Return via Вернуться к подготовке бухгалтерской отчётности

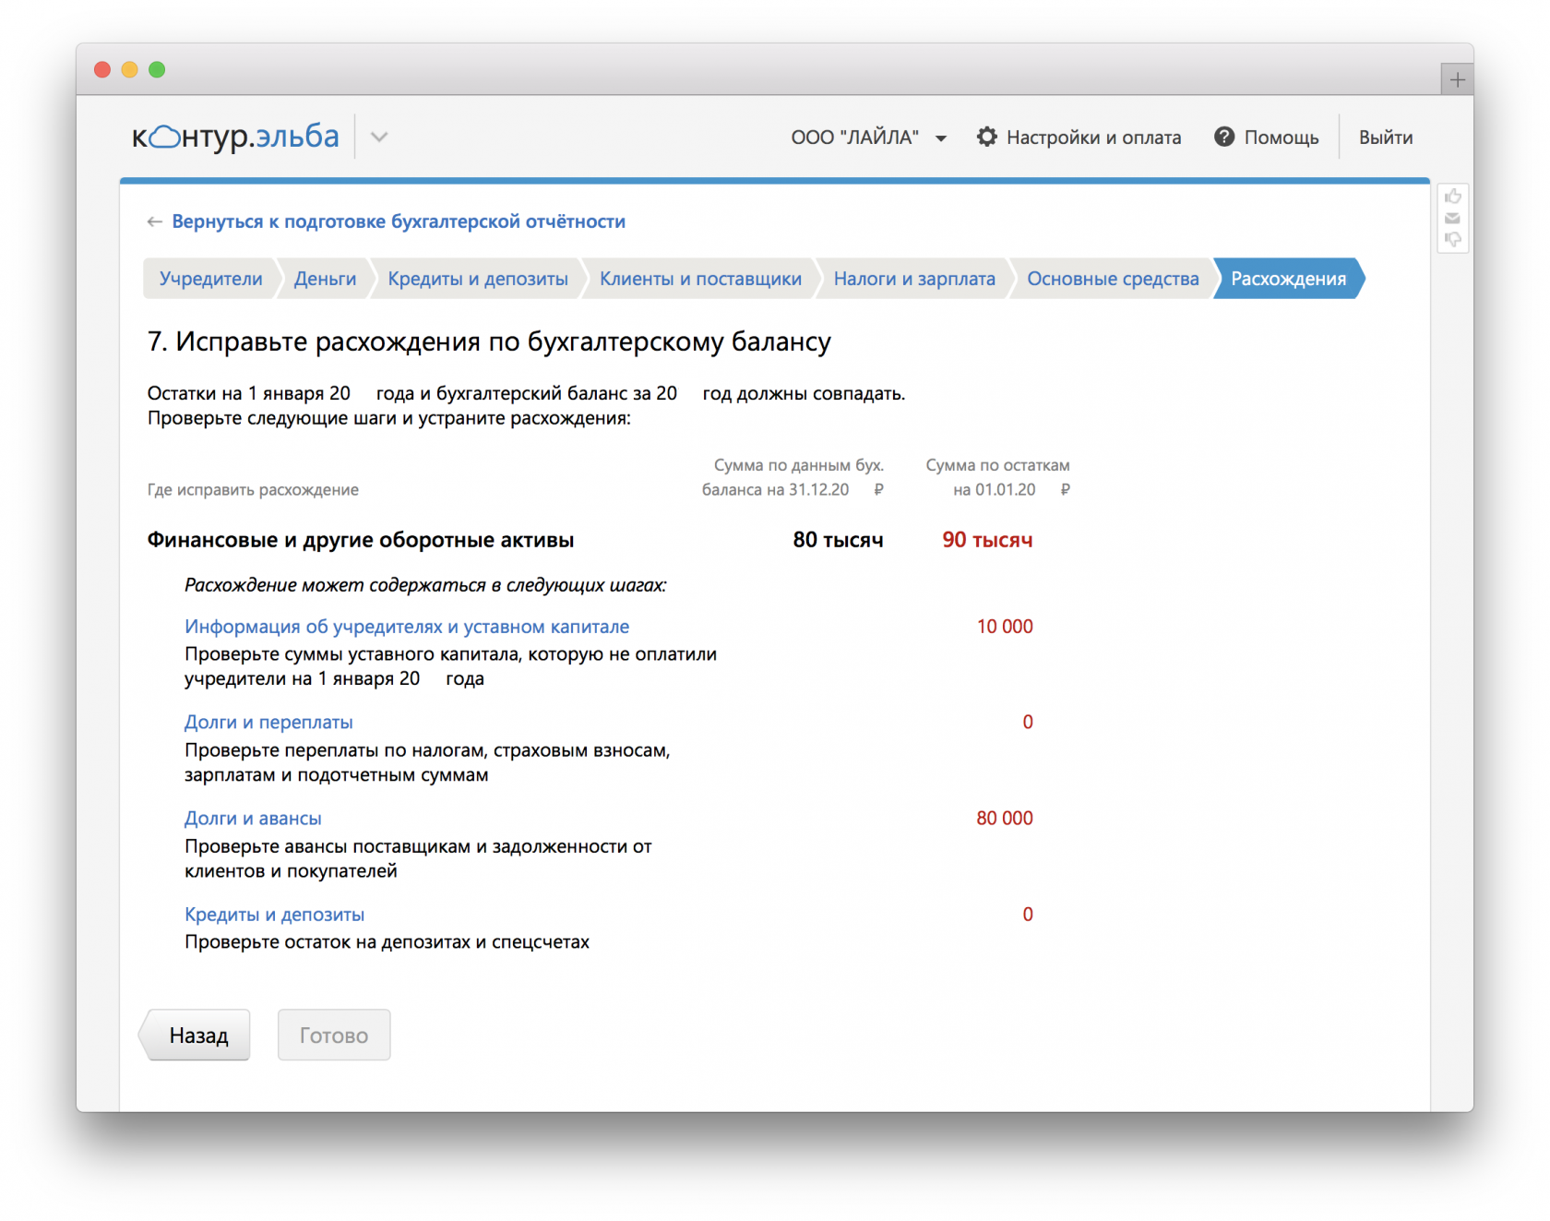click(399, 221)
